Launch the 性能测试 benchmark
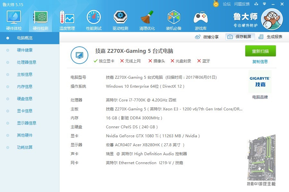Viewport: 289px width, 192px height. [93, 19]
